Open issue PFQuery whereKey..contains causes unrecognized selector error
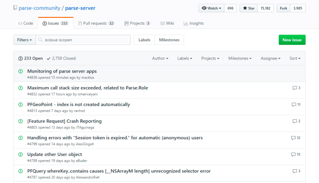The height and width of the screenshot is (183, 319). [x=119, y=171]
